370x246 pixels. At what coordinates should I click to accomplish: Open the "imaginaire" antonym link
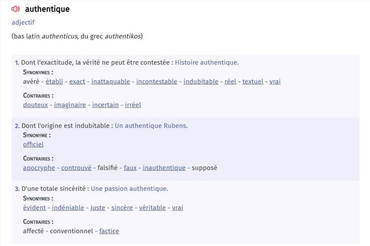pos(70,105)
